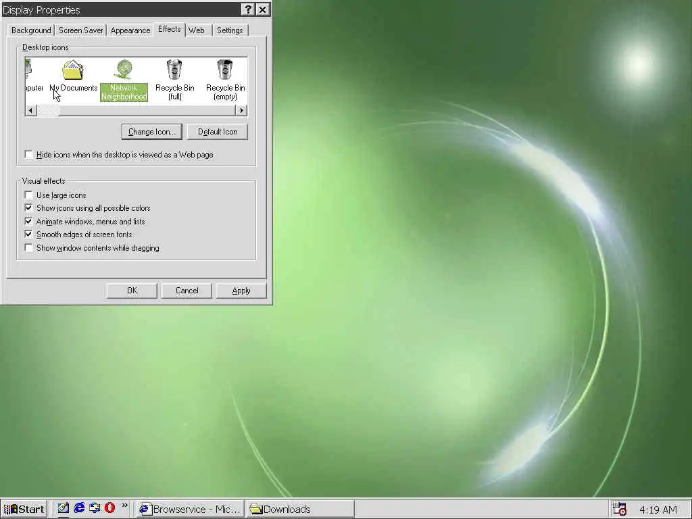Image resolution: width=692 pixels, height=519 pixels.
Task: Switch to the Appearance tab
Action: pos(130,30)
